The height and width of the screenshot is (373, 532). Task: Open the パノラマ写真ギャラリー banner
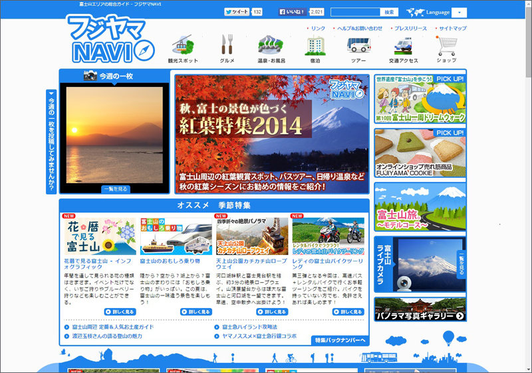point(420,309)
